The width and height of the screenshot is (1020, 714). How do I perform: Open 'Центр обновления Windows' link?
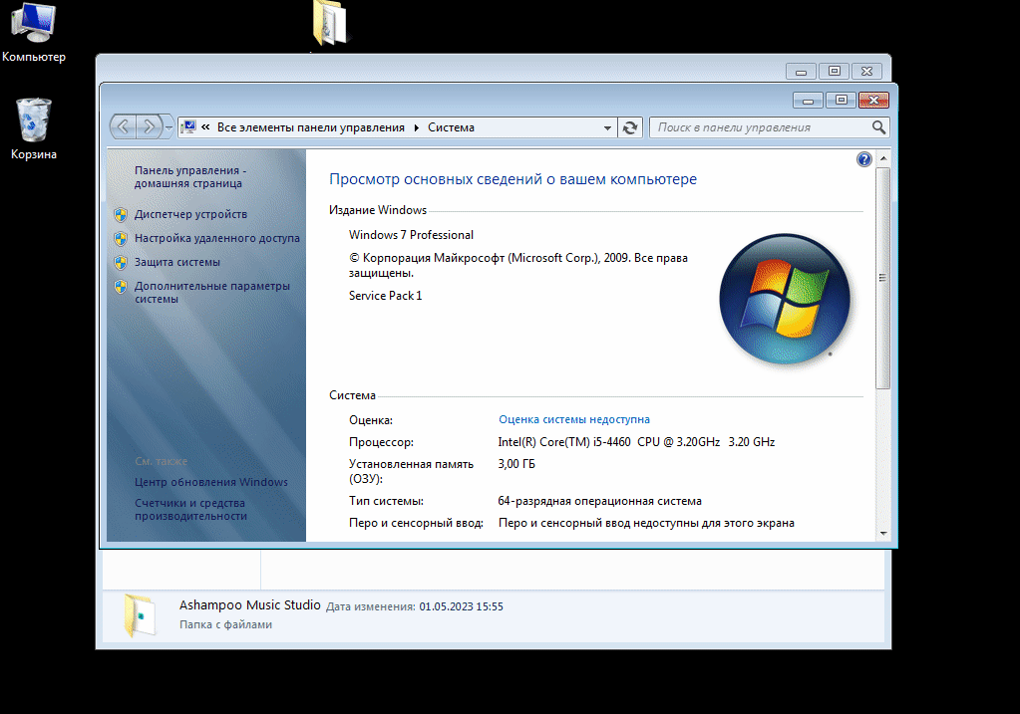[x=210, y=482]
